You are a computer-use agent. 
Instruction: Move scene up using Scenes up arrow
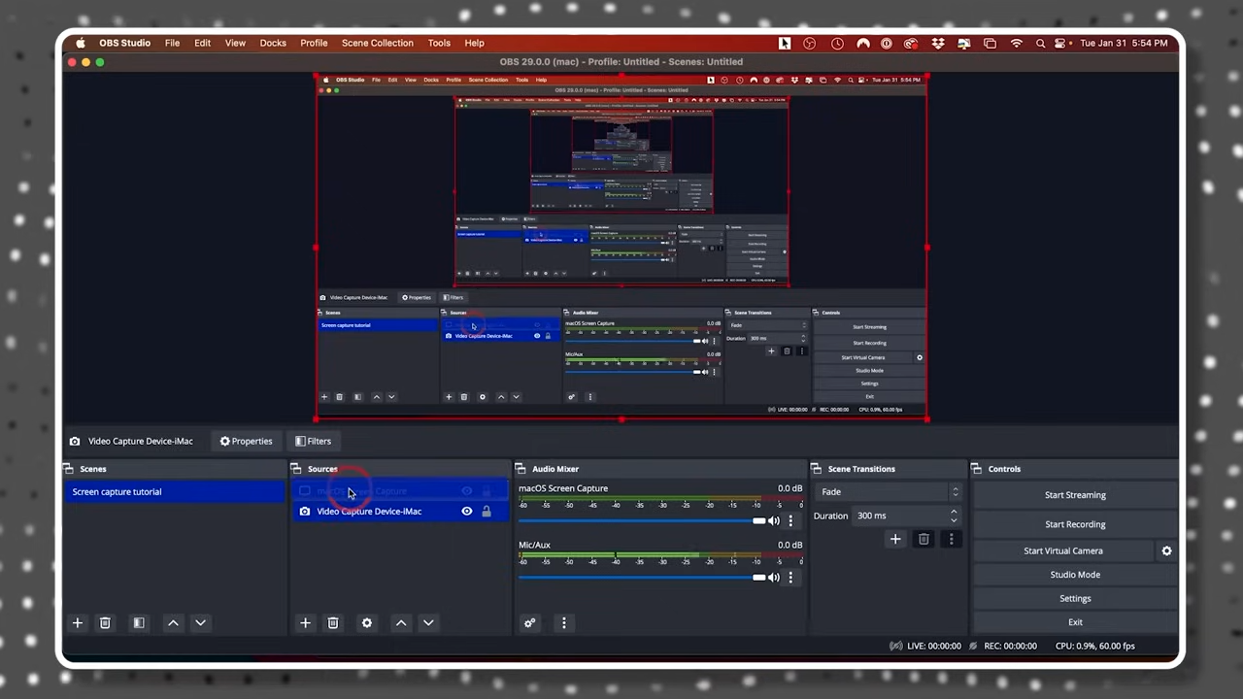coord(173,623)
